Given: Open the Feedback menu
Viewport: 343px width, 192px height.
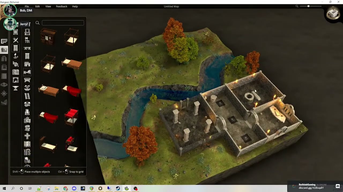Looking at the screenshot, I should 62,6.
